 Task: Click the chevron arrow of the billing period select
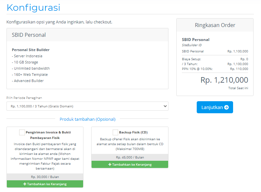[165, 106]
